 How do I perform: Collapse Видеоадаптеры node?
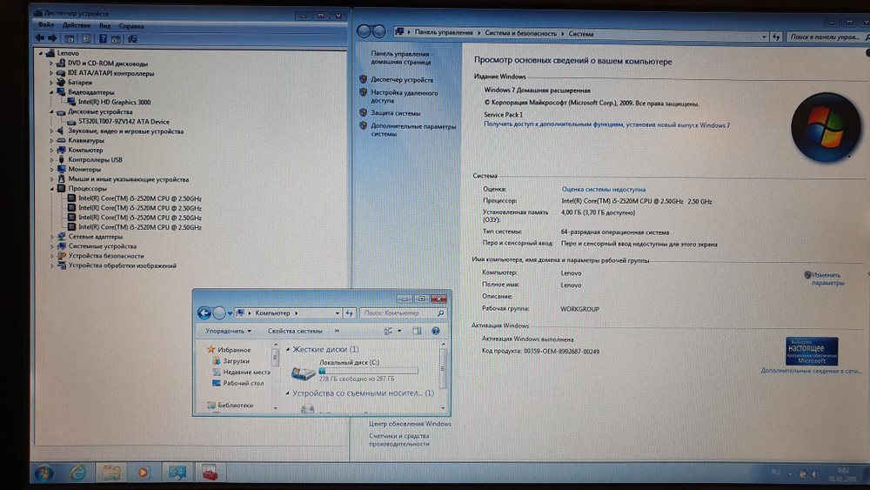point(51,92)
